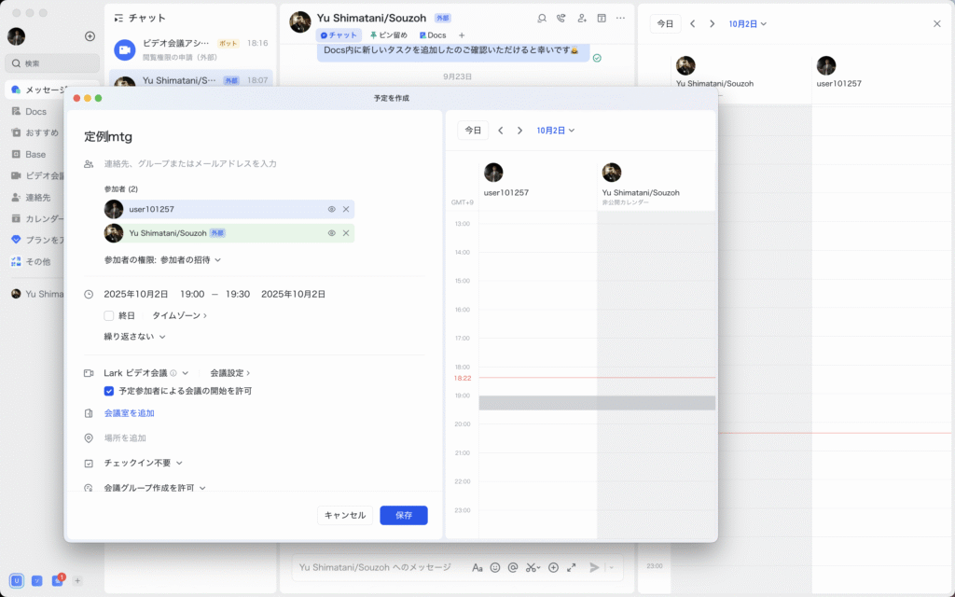
Task: Click the gray 19:00 event block in calendar
Action: pyautogui.click(x=597, y=403)
